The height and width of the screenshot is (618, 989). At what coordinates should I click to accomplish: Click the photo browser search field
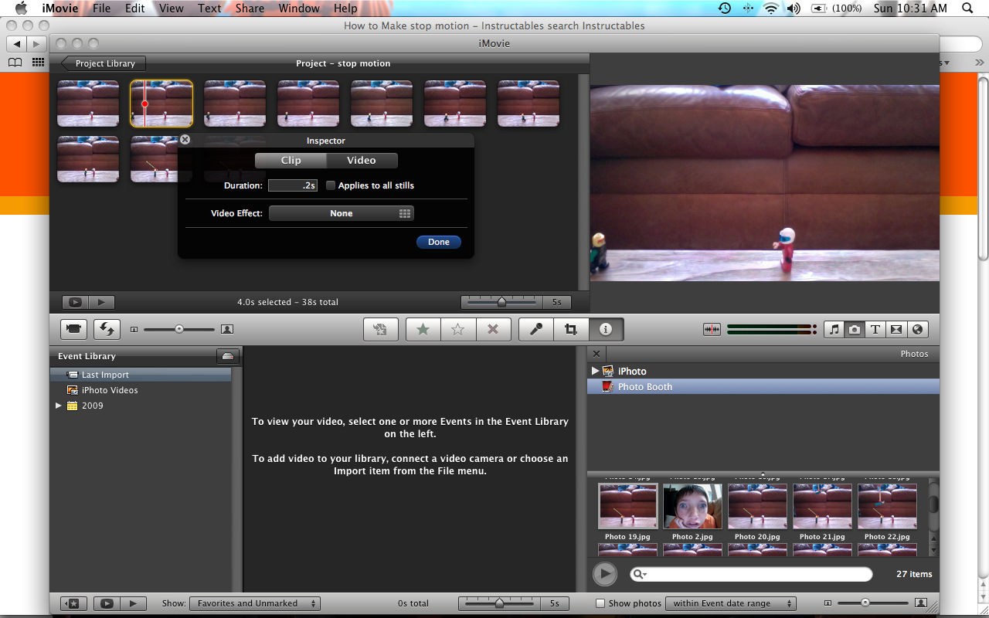[x=751, y=574]
